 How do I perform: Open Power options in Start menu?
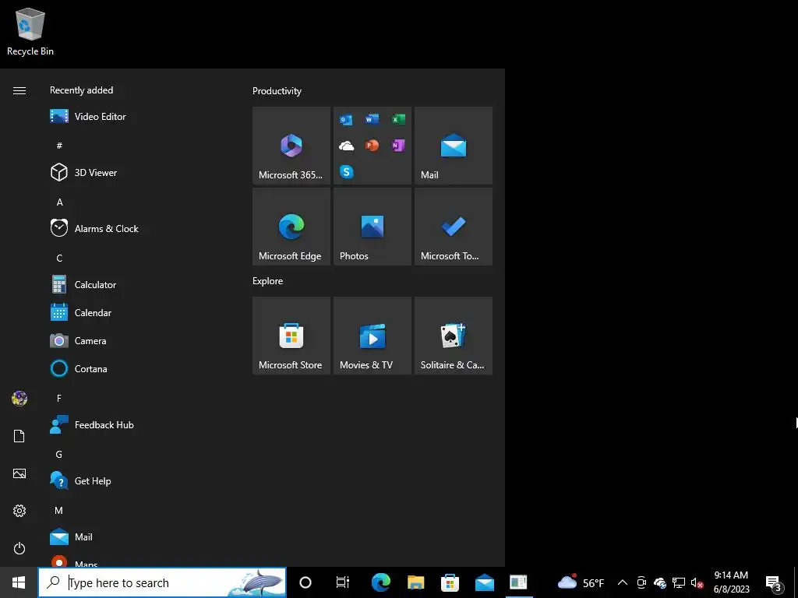(x=19, y=548)
